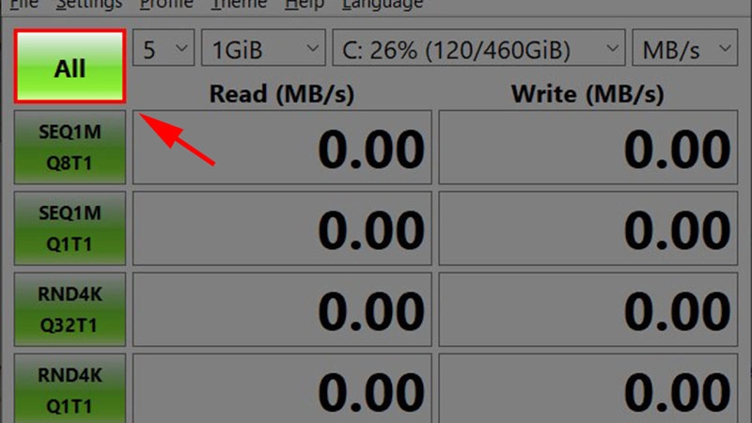Open the Settings menu
This screenshot has width=752, height=423.
pyautogui.click(x=89, y=5)
